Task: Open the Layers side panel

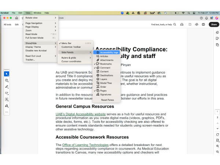Action: click(106, 79)
